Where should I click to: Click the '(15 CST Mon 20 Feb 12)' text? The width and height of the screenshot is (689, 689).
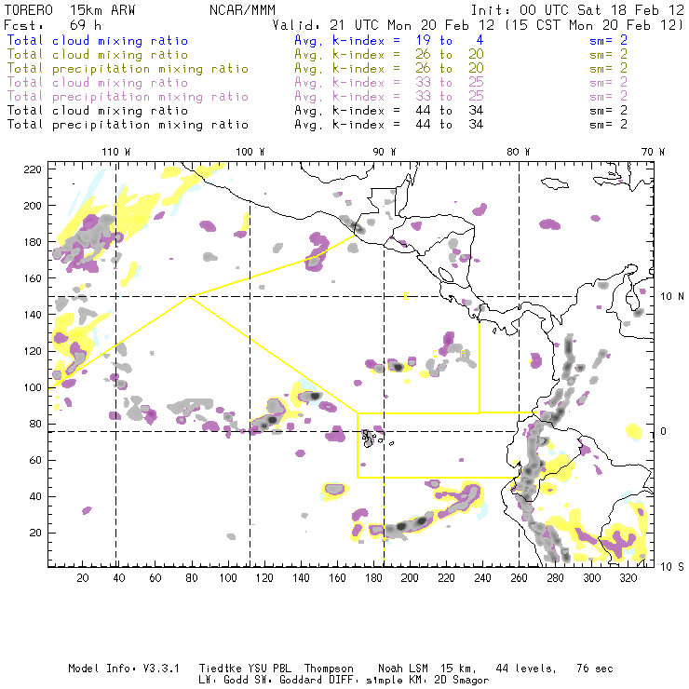[x=594, y=25]
